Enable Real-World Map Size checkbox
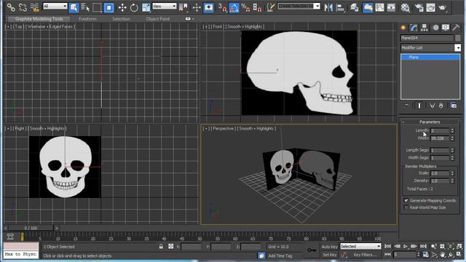 [x=406, y=207]
